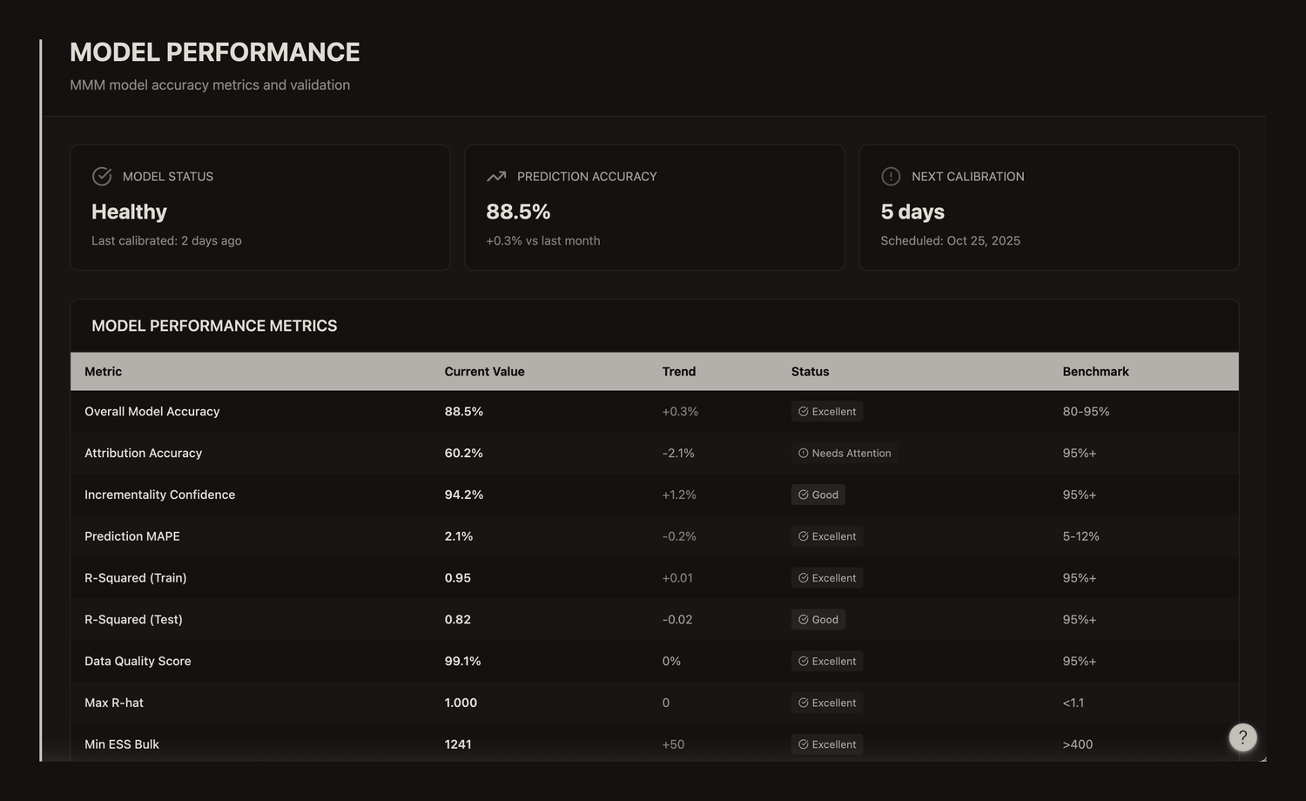The width and height of the screenshot is (1306, 801).
Task: Click Excellent badge in Max R-hat row
Action: tap(827, 703)
